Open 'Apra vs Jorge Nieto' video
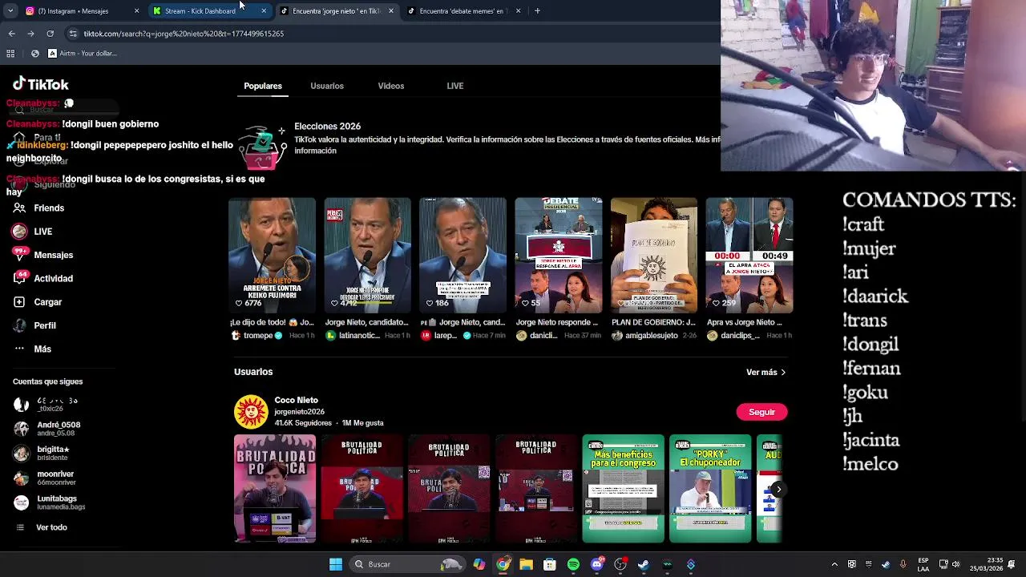This screenshot has width=1026, height=577. click(x=749, y=255)
